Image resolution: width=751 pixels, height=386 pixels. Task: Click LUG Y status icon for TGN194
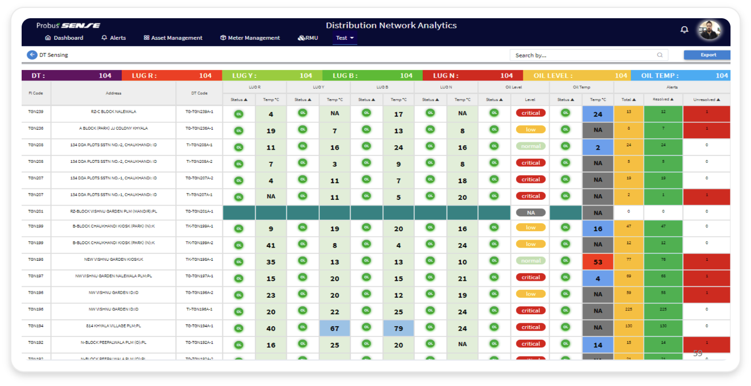click(x=303, y=327)
